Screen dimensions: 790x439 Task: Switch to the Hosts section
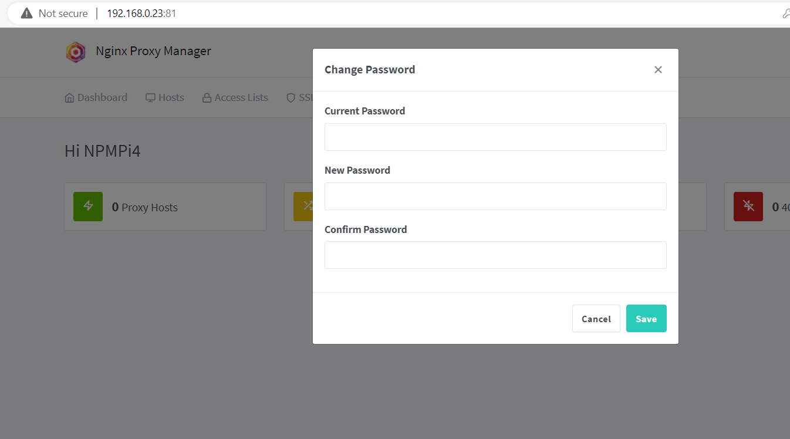(171, 97)
